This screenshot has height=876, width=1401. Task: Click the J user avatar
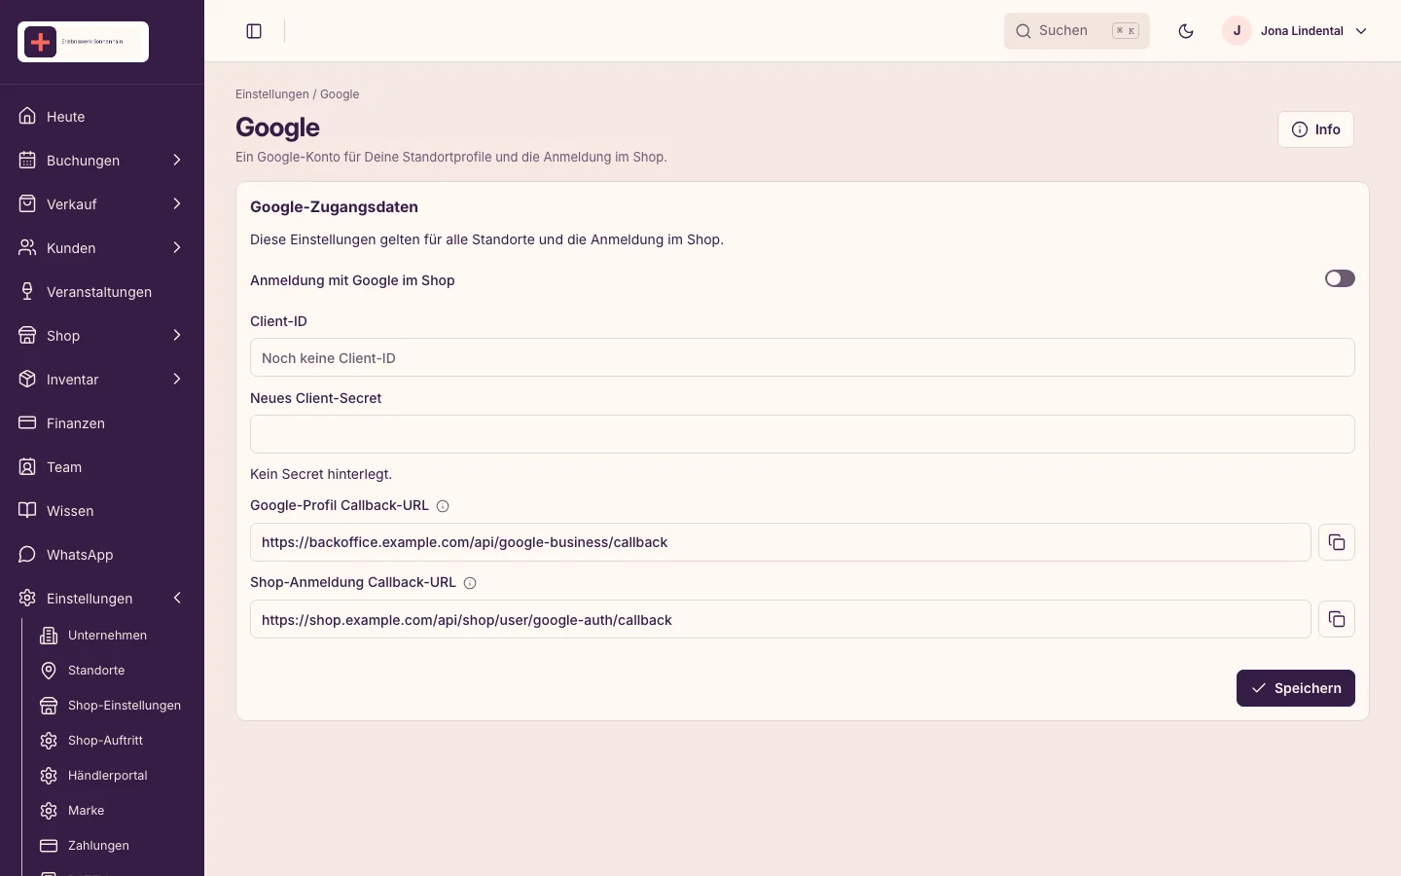pyautogui.click(x=1237, y=31)
